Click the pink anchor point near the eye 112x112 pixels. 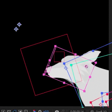(x=86, y=67)
